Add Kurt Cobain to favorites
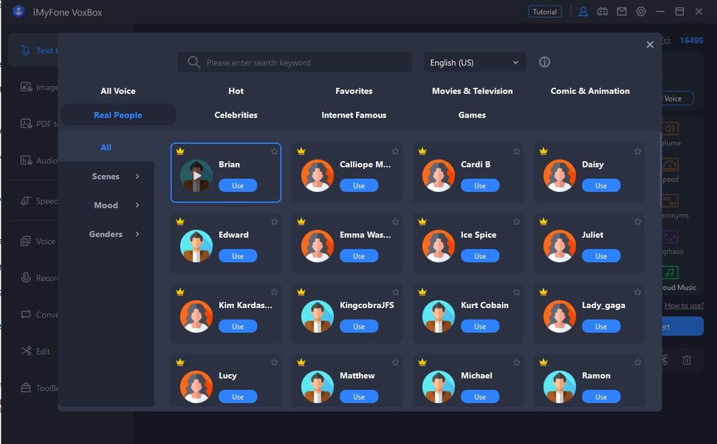The width and height of the screenshot is (717, 444). [x=517, y=292]
